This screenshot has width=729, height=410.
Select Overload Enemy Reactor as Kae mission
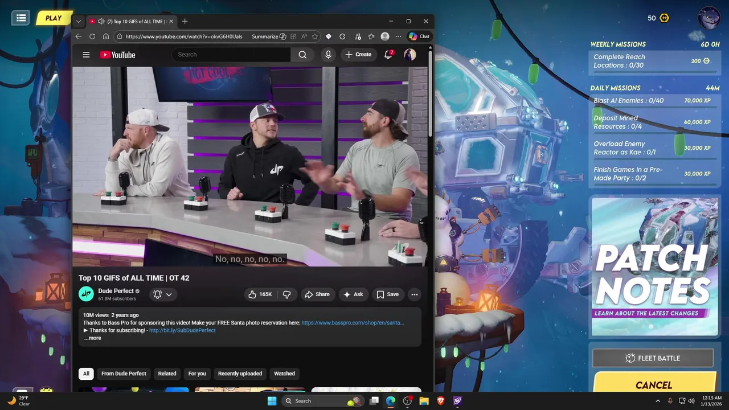[654, 148]
